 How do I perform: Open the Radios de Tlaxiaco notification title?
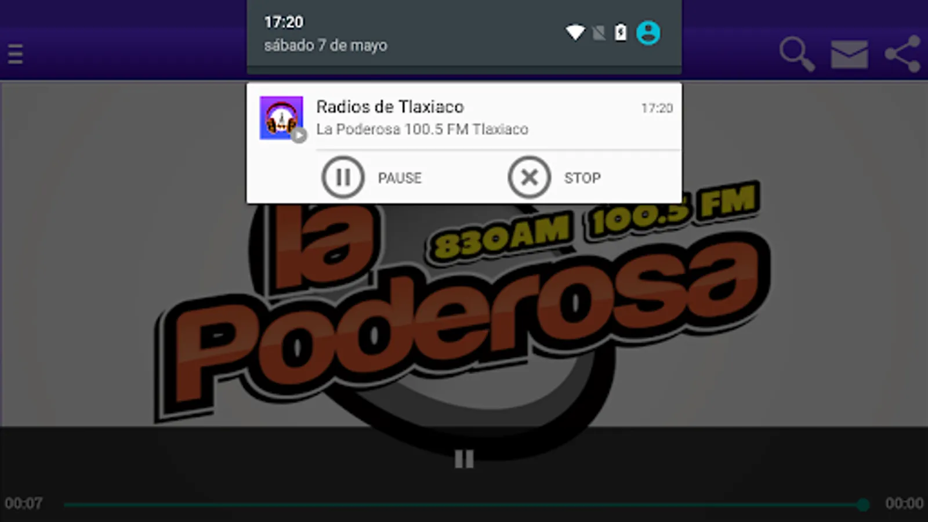click(x=390, y=107)
